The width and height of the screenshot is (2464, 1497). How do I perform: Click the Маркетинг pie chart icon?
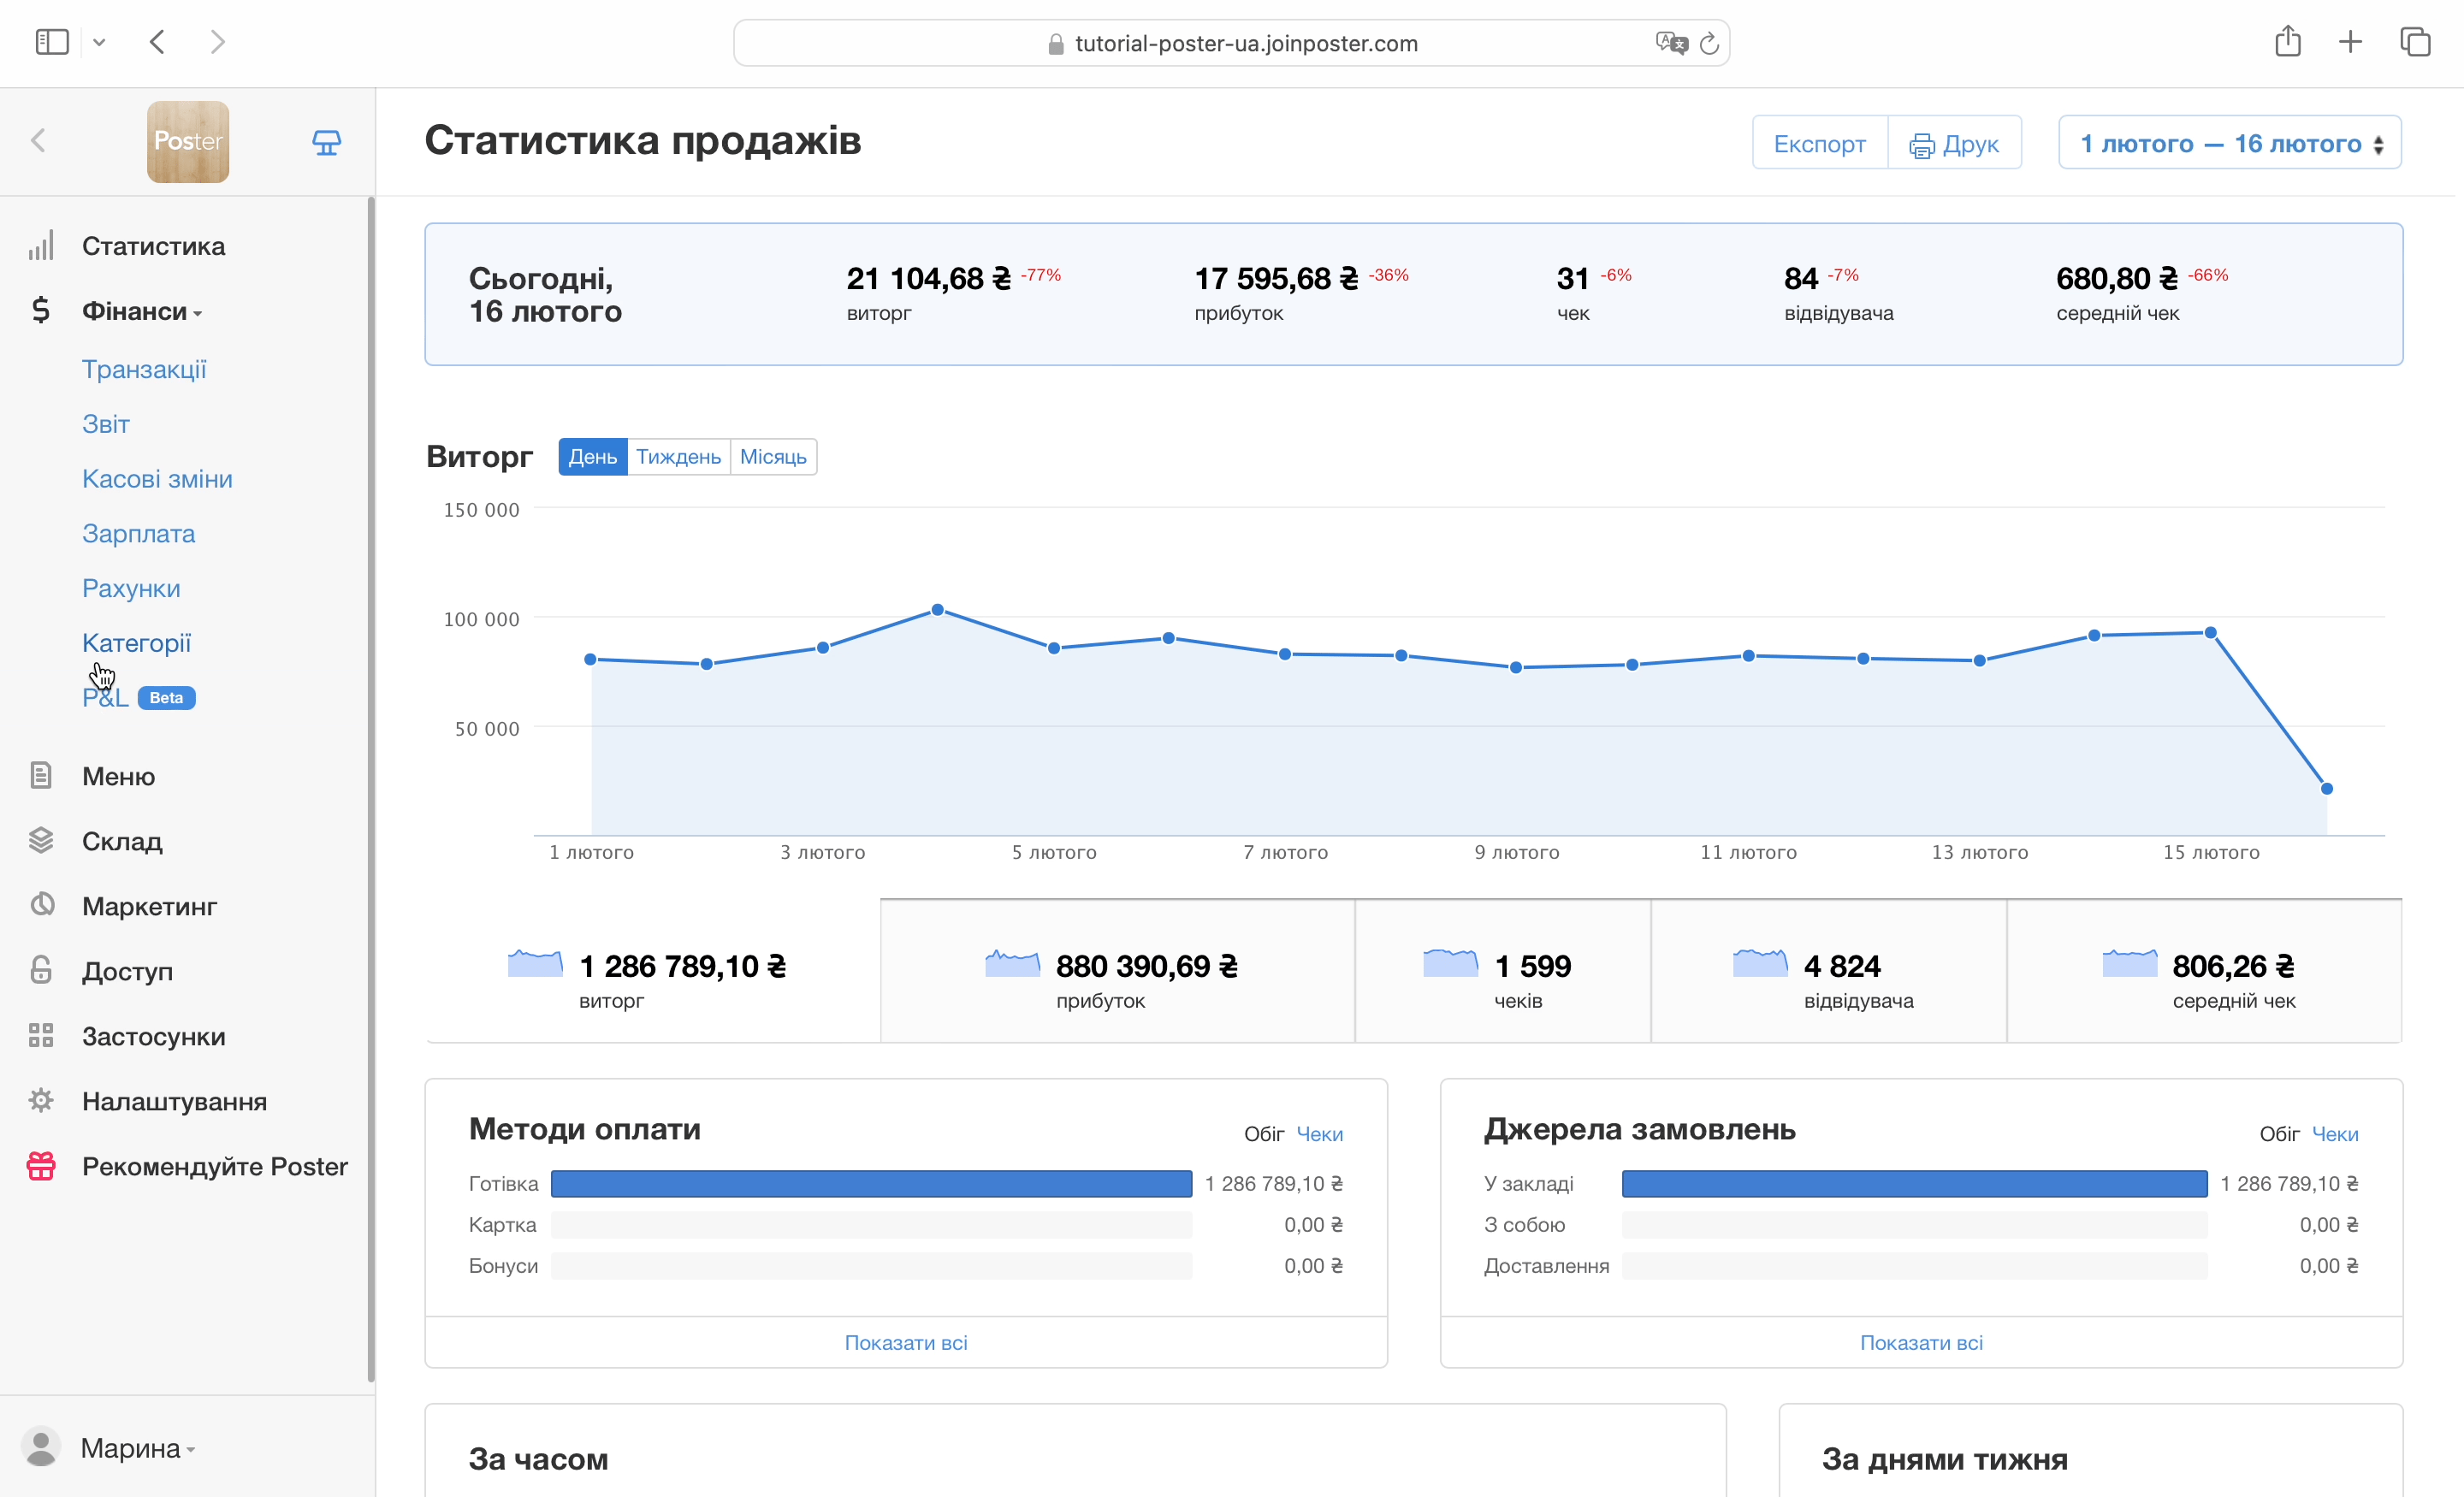tap(41, 906)
